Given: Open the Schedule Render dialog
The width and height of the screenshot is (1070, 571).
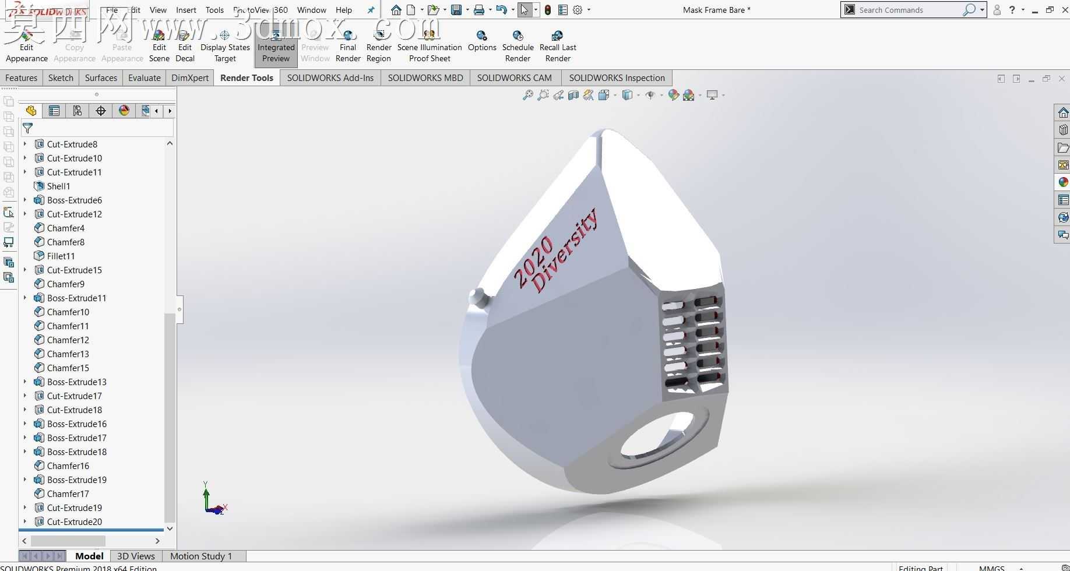Looking at the screenshot, I should [518, 47].
